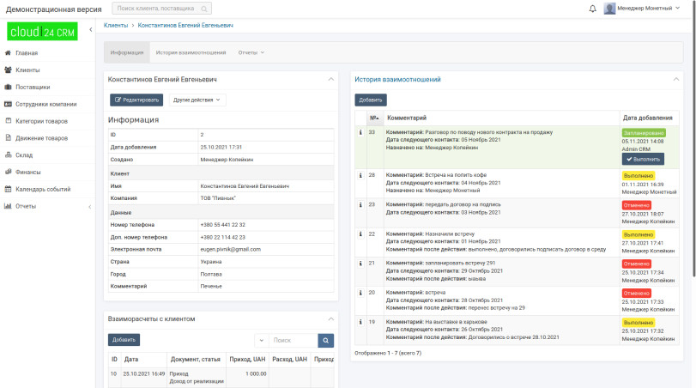The height and width of the screenshot is (388, 696).
Task: Open Клиенты via its people icon
Action: 9,70
